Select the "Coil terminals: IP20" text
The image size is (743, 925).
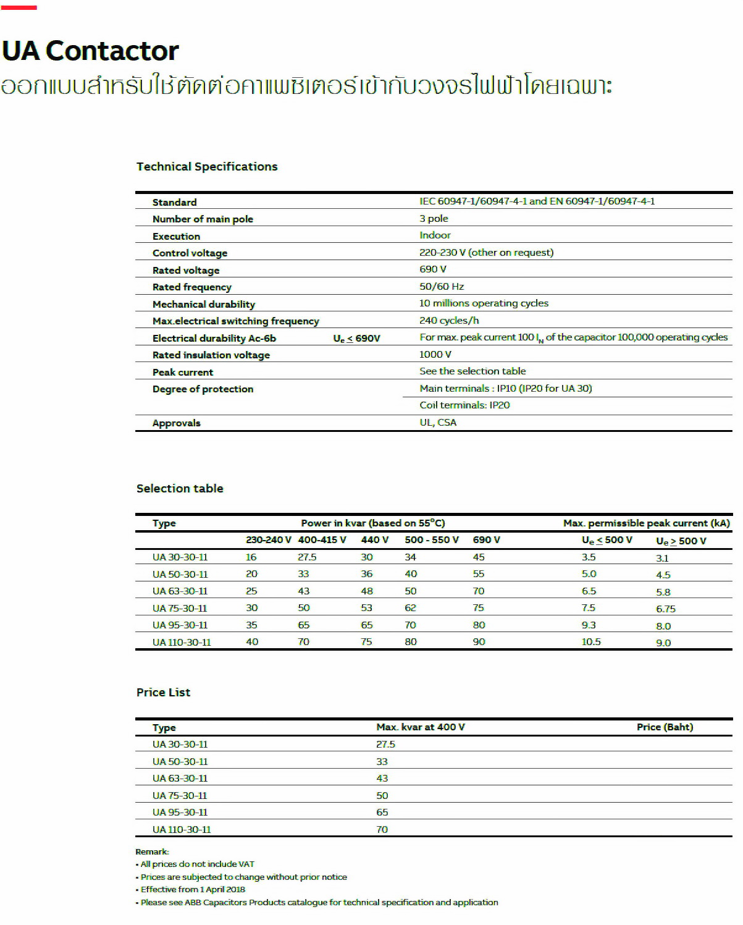[464, 405]
